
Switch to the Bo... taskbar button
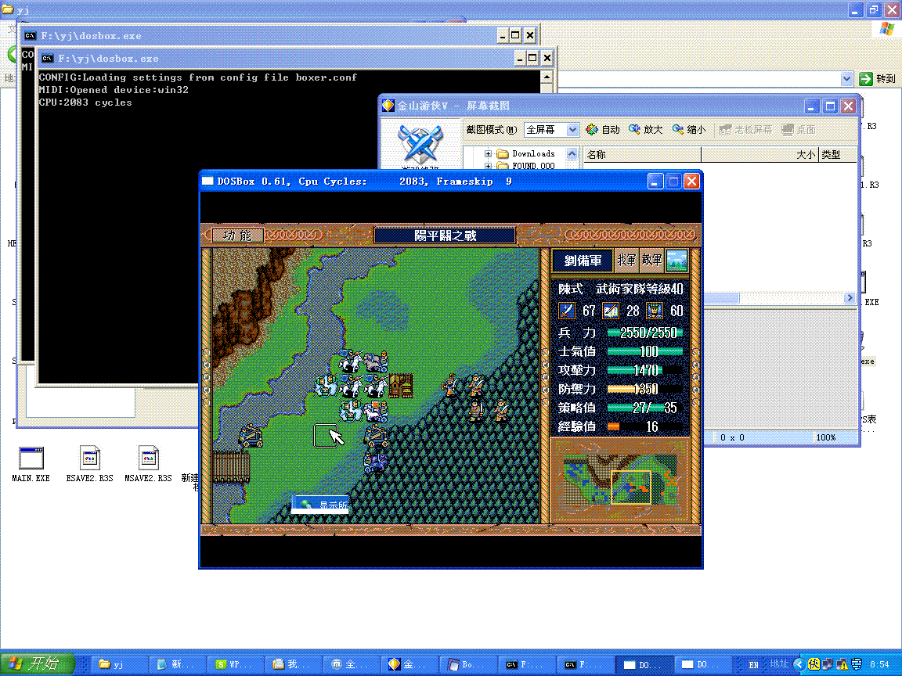[x=467, y=664]
